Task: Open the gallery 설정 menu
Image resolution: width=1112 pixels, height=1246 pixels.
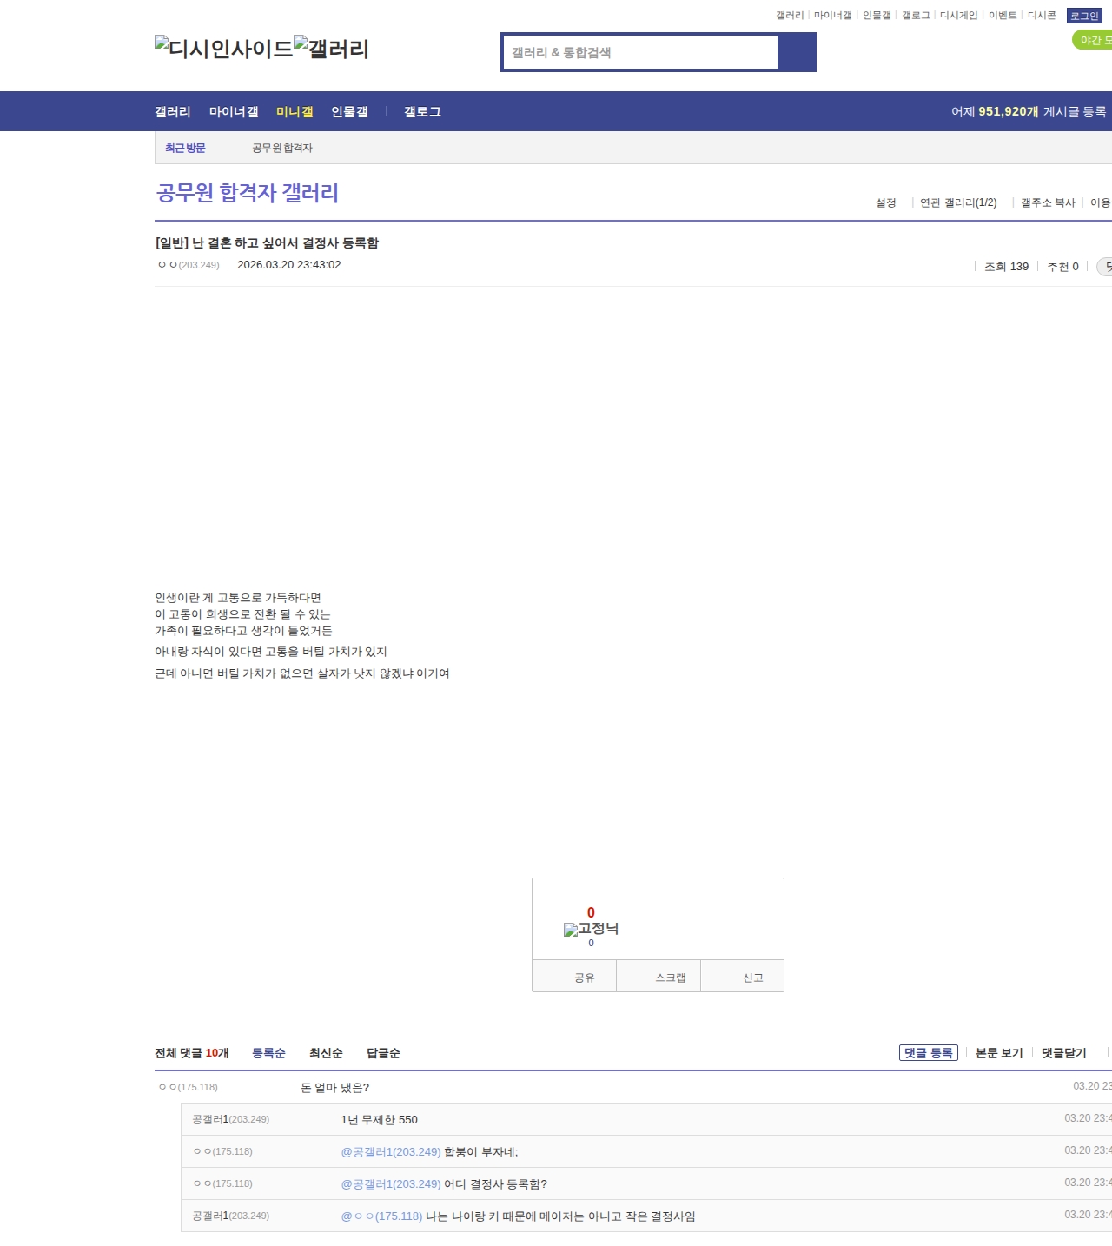Action: [886, 202]
